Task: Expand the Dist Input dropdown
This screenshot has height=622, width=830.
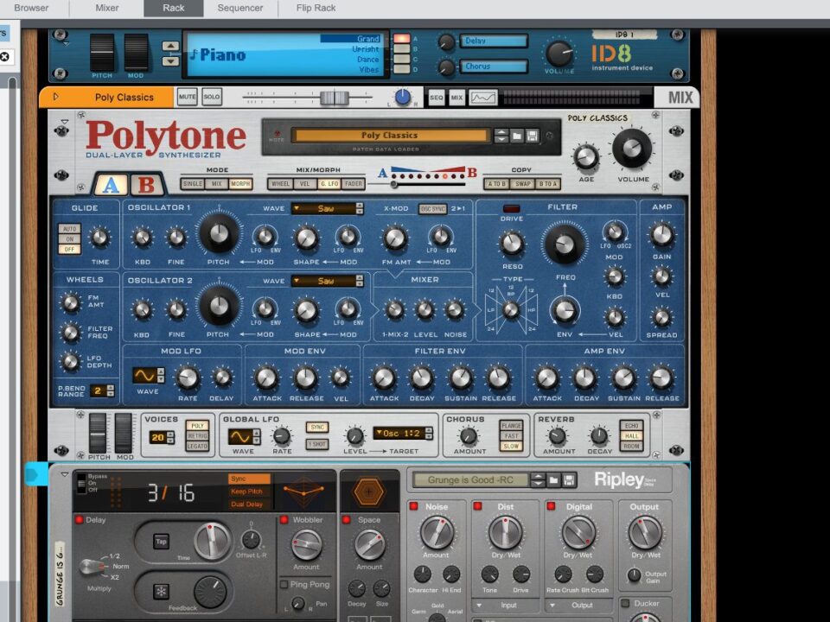Action: point(507,605)
